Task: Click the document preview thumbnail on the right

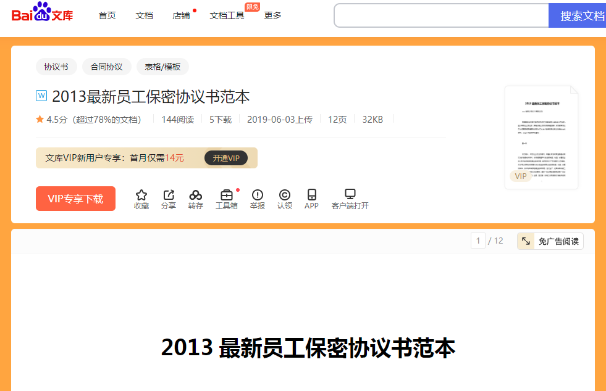Action: pyautogui.click(x=541, y=136)
